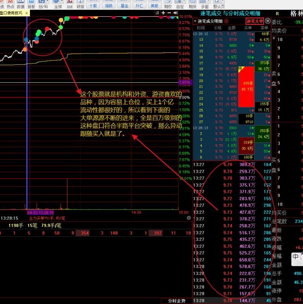Select the 盘口使用技巧 tab
Screen dimensions: 303x304
point(11,13)
